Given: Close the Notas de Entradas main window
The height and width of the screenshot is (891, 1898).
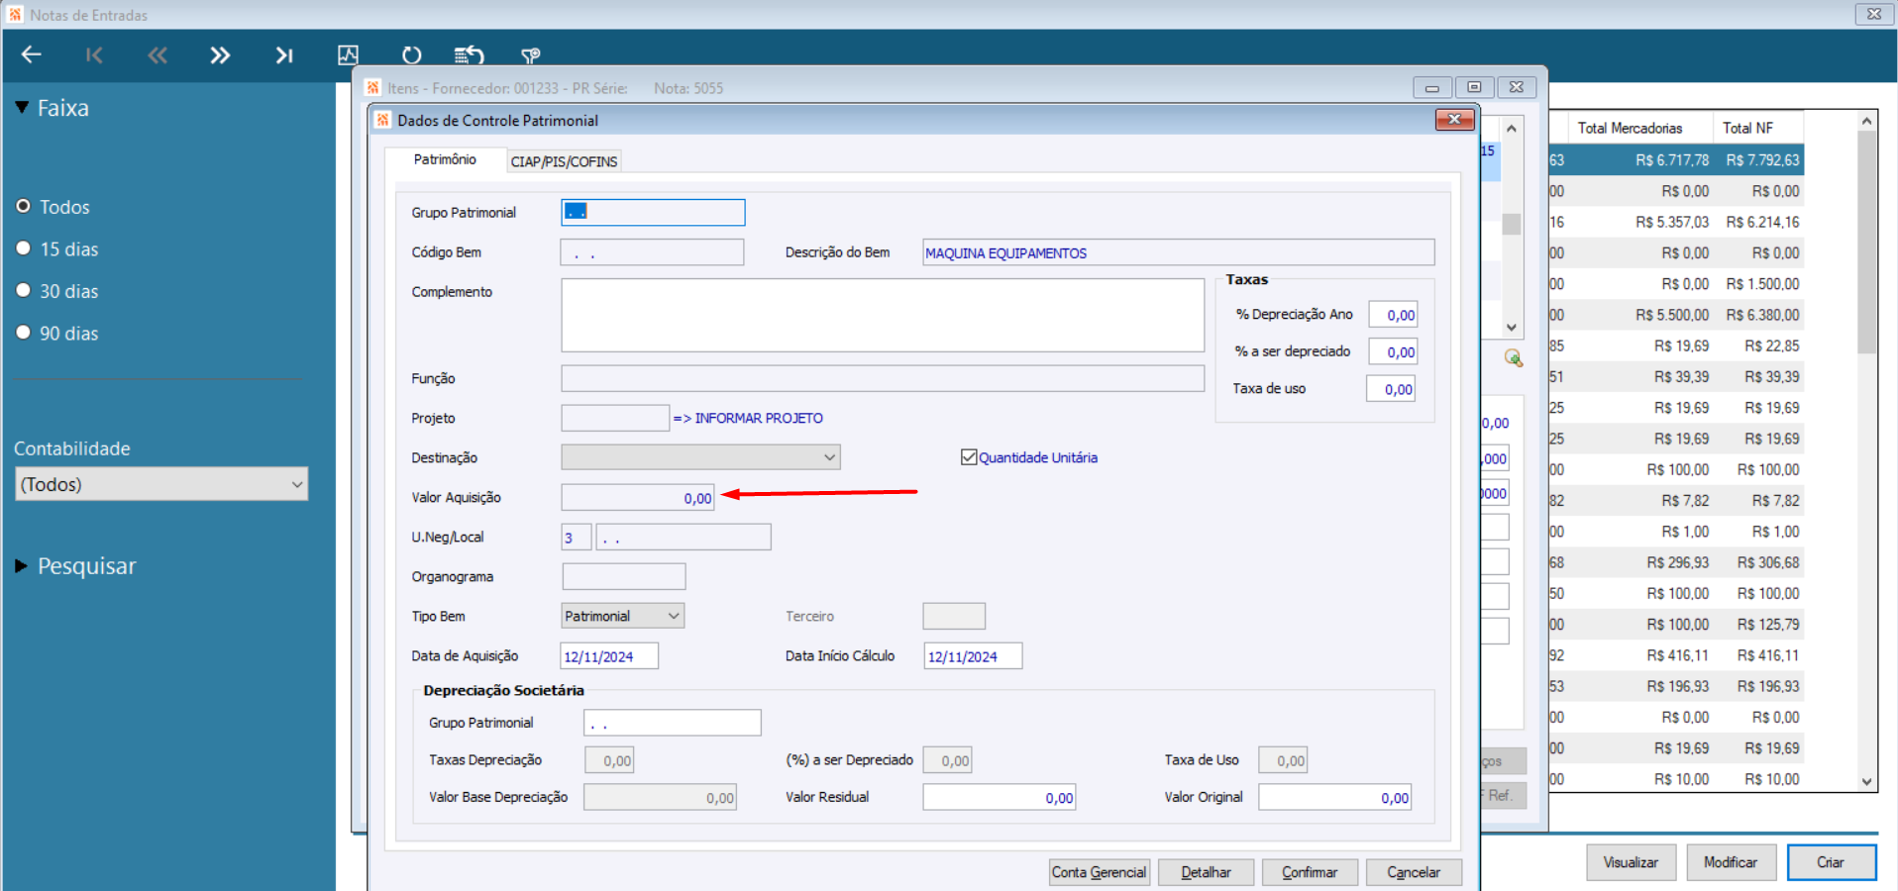Looking at the screenshot, I should tap(1874, 14).
